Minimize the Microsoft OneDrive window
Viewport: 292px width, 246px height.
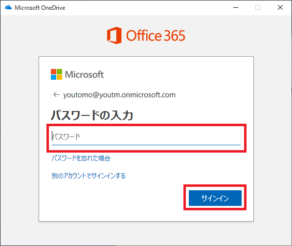point(236,8)
